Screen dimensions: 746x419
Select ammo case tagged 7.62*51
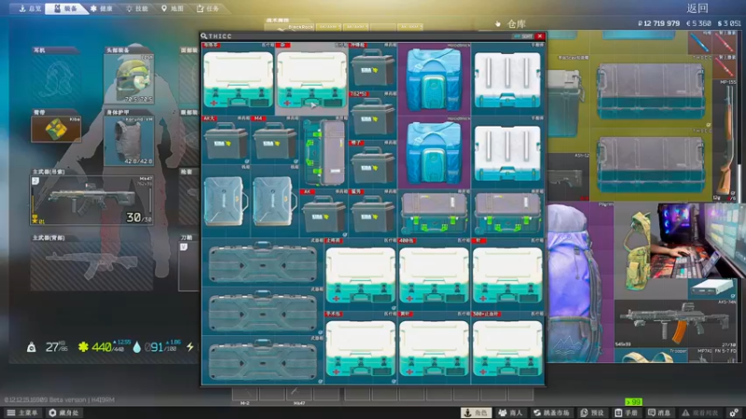(372, 115)
